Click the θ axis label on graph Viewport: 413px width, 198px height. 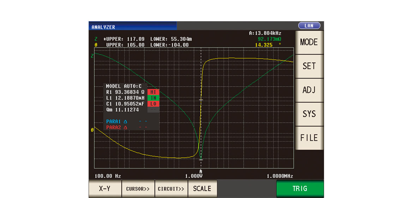click(92, 130)
